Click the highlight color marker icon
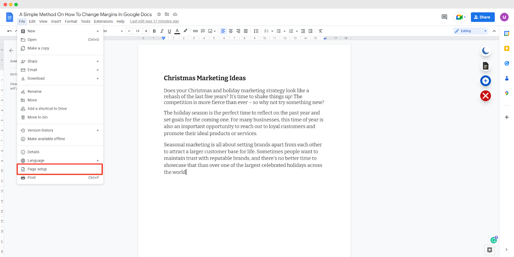 click(x=185, y=31)
